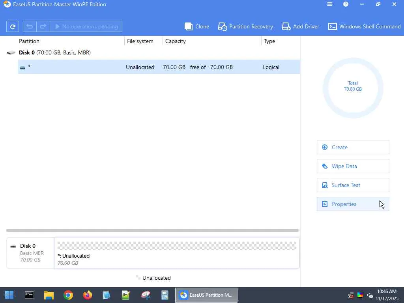The width and height of the screenshot is (404, 303).
Task: Click the horizontal scrollbar above disk map
Action: 153,230
